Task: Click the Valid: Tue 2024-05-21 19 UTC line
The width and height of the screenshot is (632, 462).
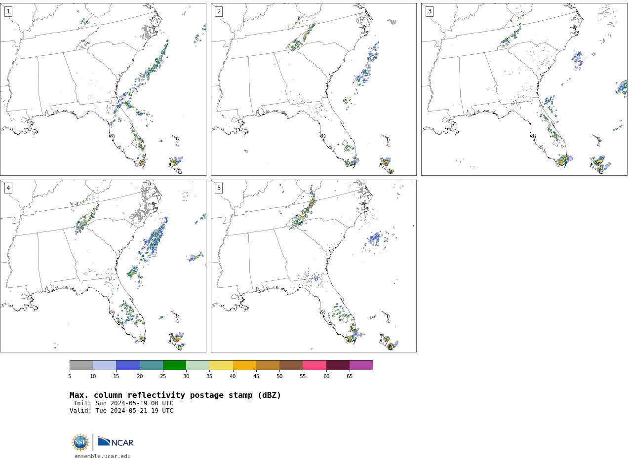Action: pos(121,411)
